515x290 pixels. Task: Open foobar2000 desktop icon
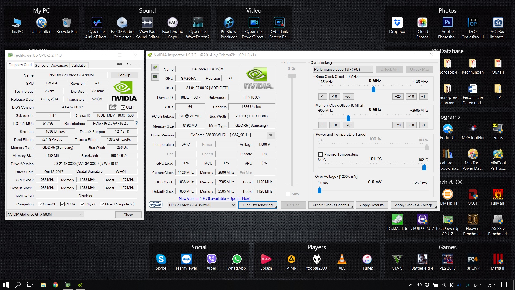[x=317, y=262]
